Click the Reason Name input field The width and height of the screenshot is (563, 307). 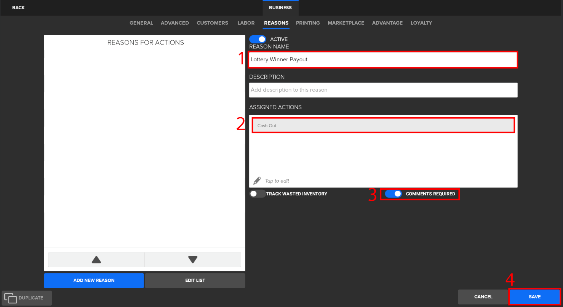tap(383, 60)
